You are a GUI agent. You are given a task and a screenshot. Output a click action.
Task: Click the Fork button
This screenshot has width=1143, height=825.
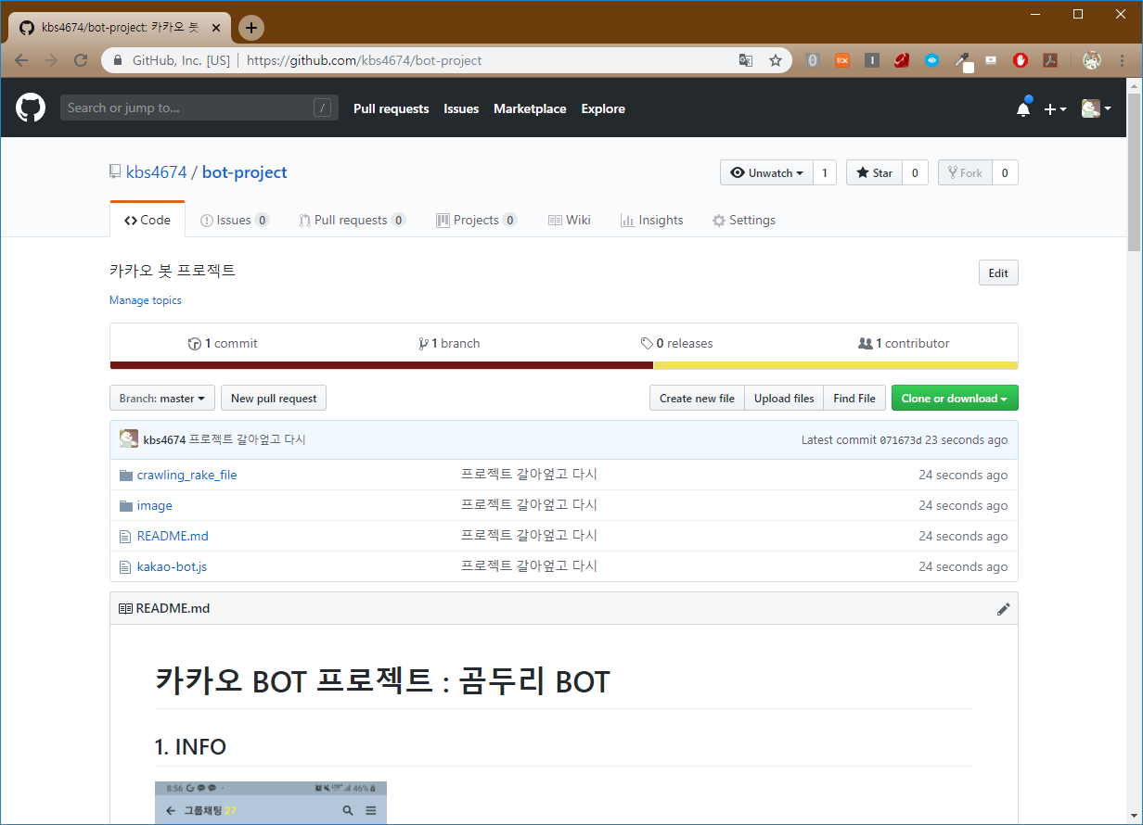(x=965, y=172)
